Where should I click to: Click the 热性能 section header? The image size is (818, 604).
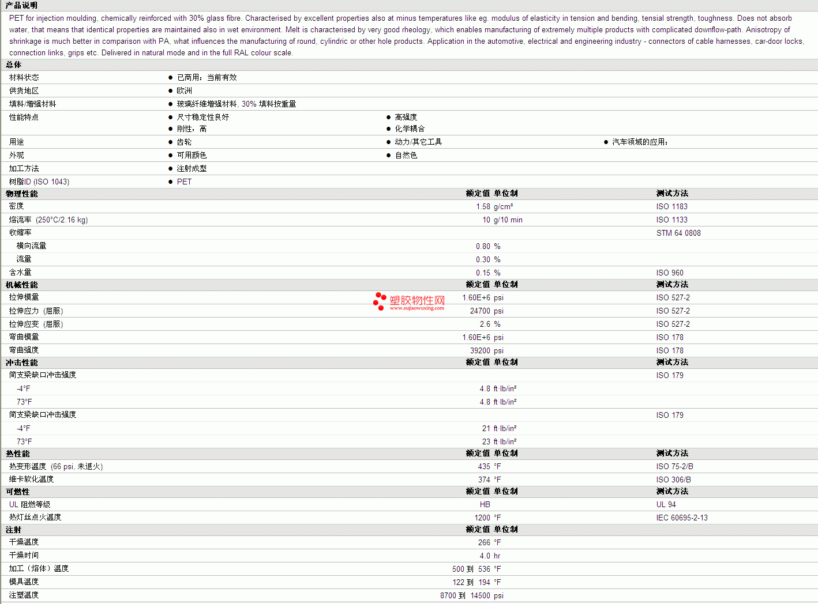point(17,454)
